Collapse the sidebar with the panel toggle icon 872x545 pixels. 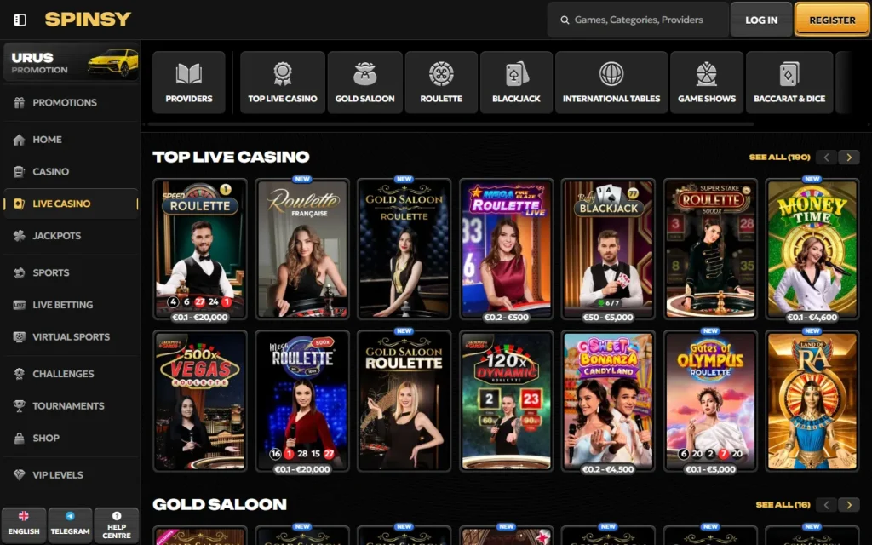pos(20,20)
